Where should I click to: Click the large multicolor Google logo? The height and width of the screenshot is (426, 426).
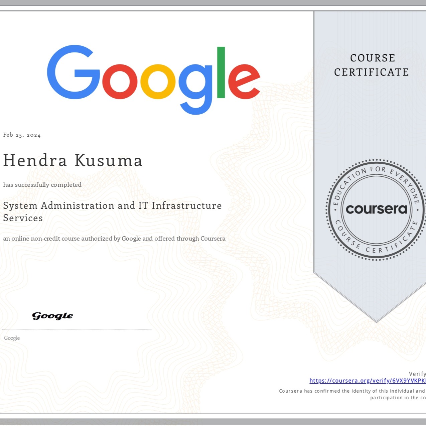[153, 79]
